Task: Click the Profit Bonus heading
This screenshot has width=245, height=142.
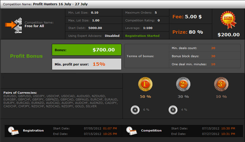Action: (26, 56)
